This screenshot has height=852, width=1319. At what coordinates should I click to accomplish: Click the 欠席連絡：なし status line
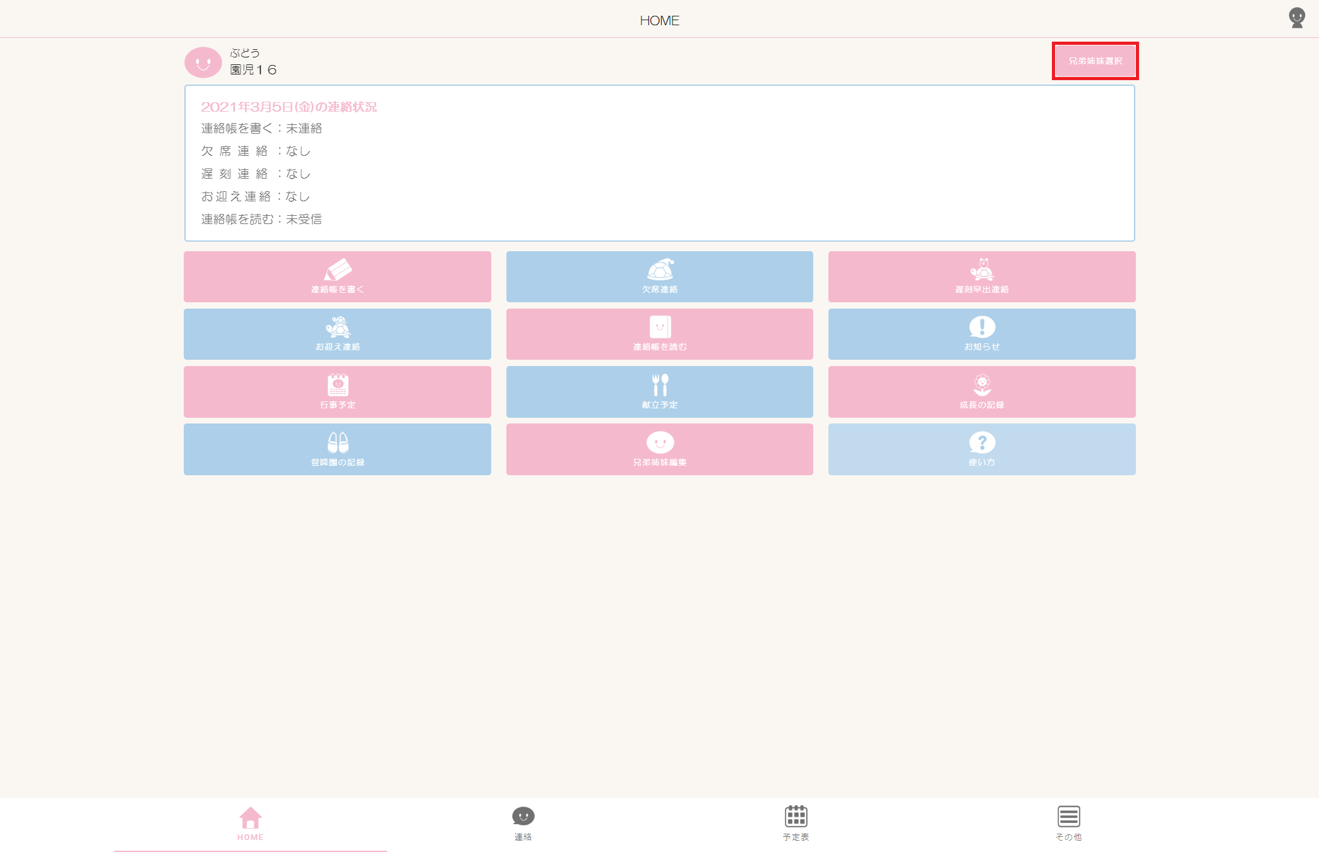(x=256, y=151)
